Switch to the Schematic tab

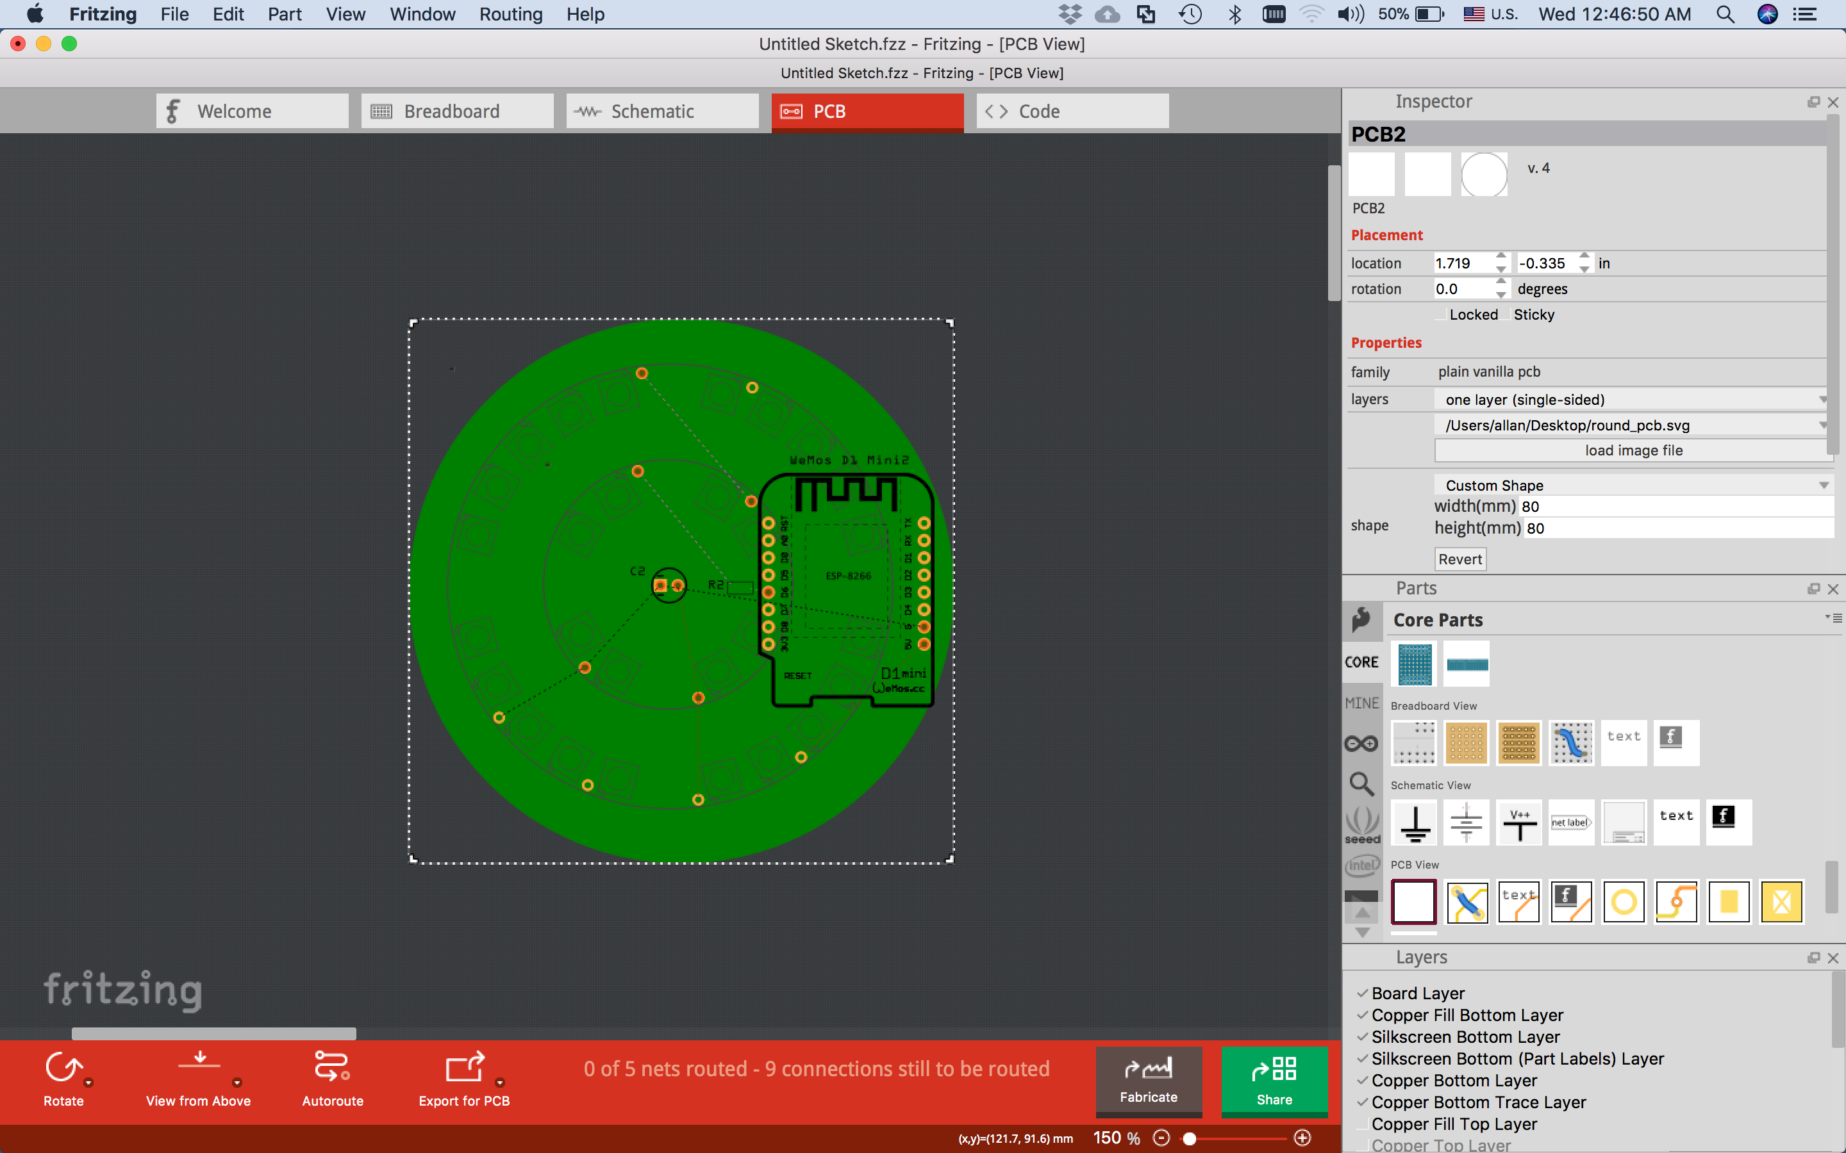(661, 111)
